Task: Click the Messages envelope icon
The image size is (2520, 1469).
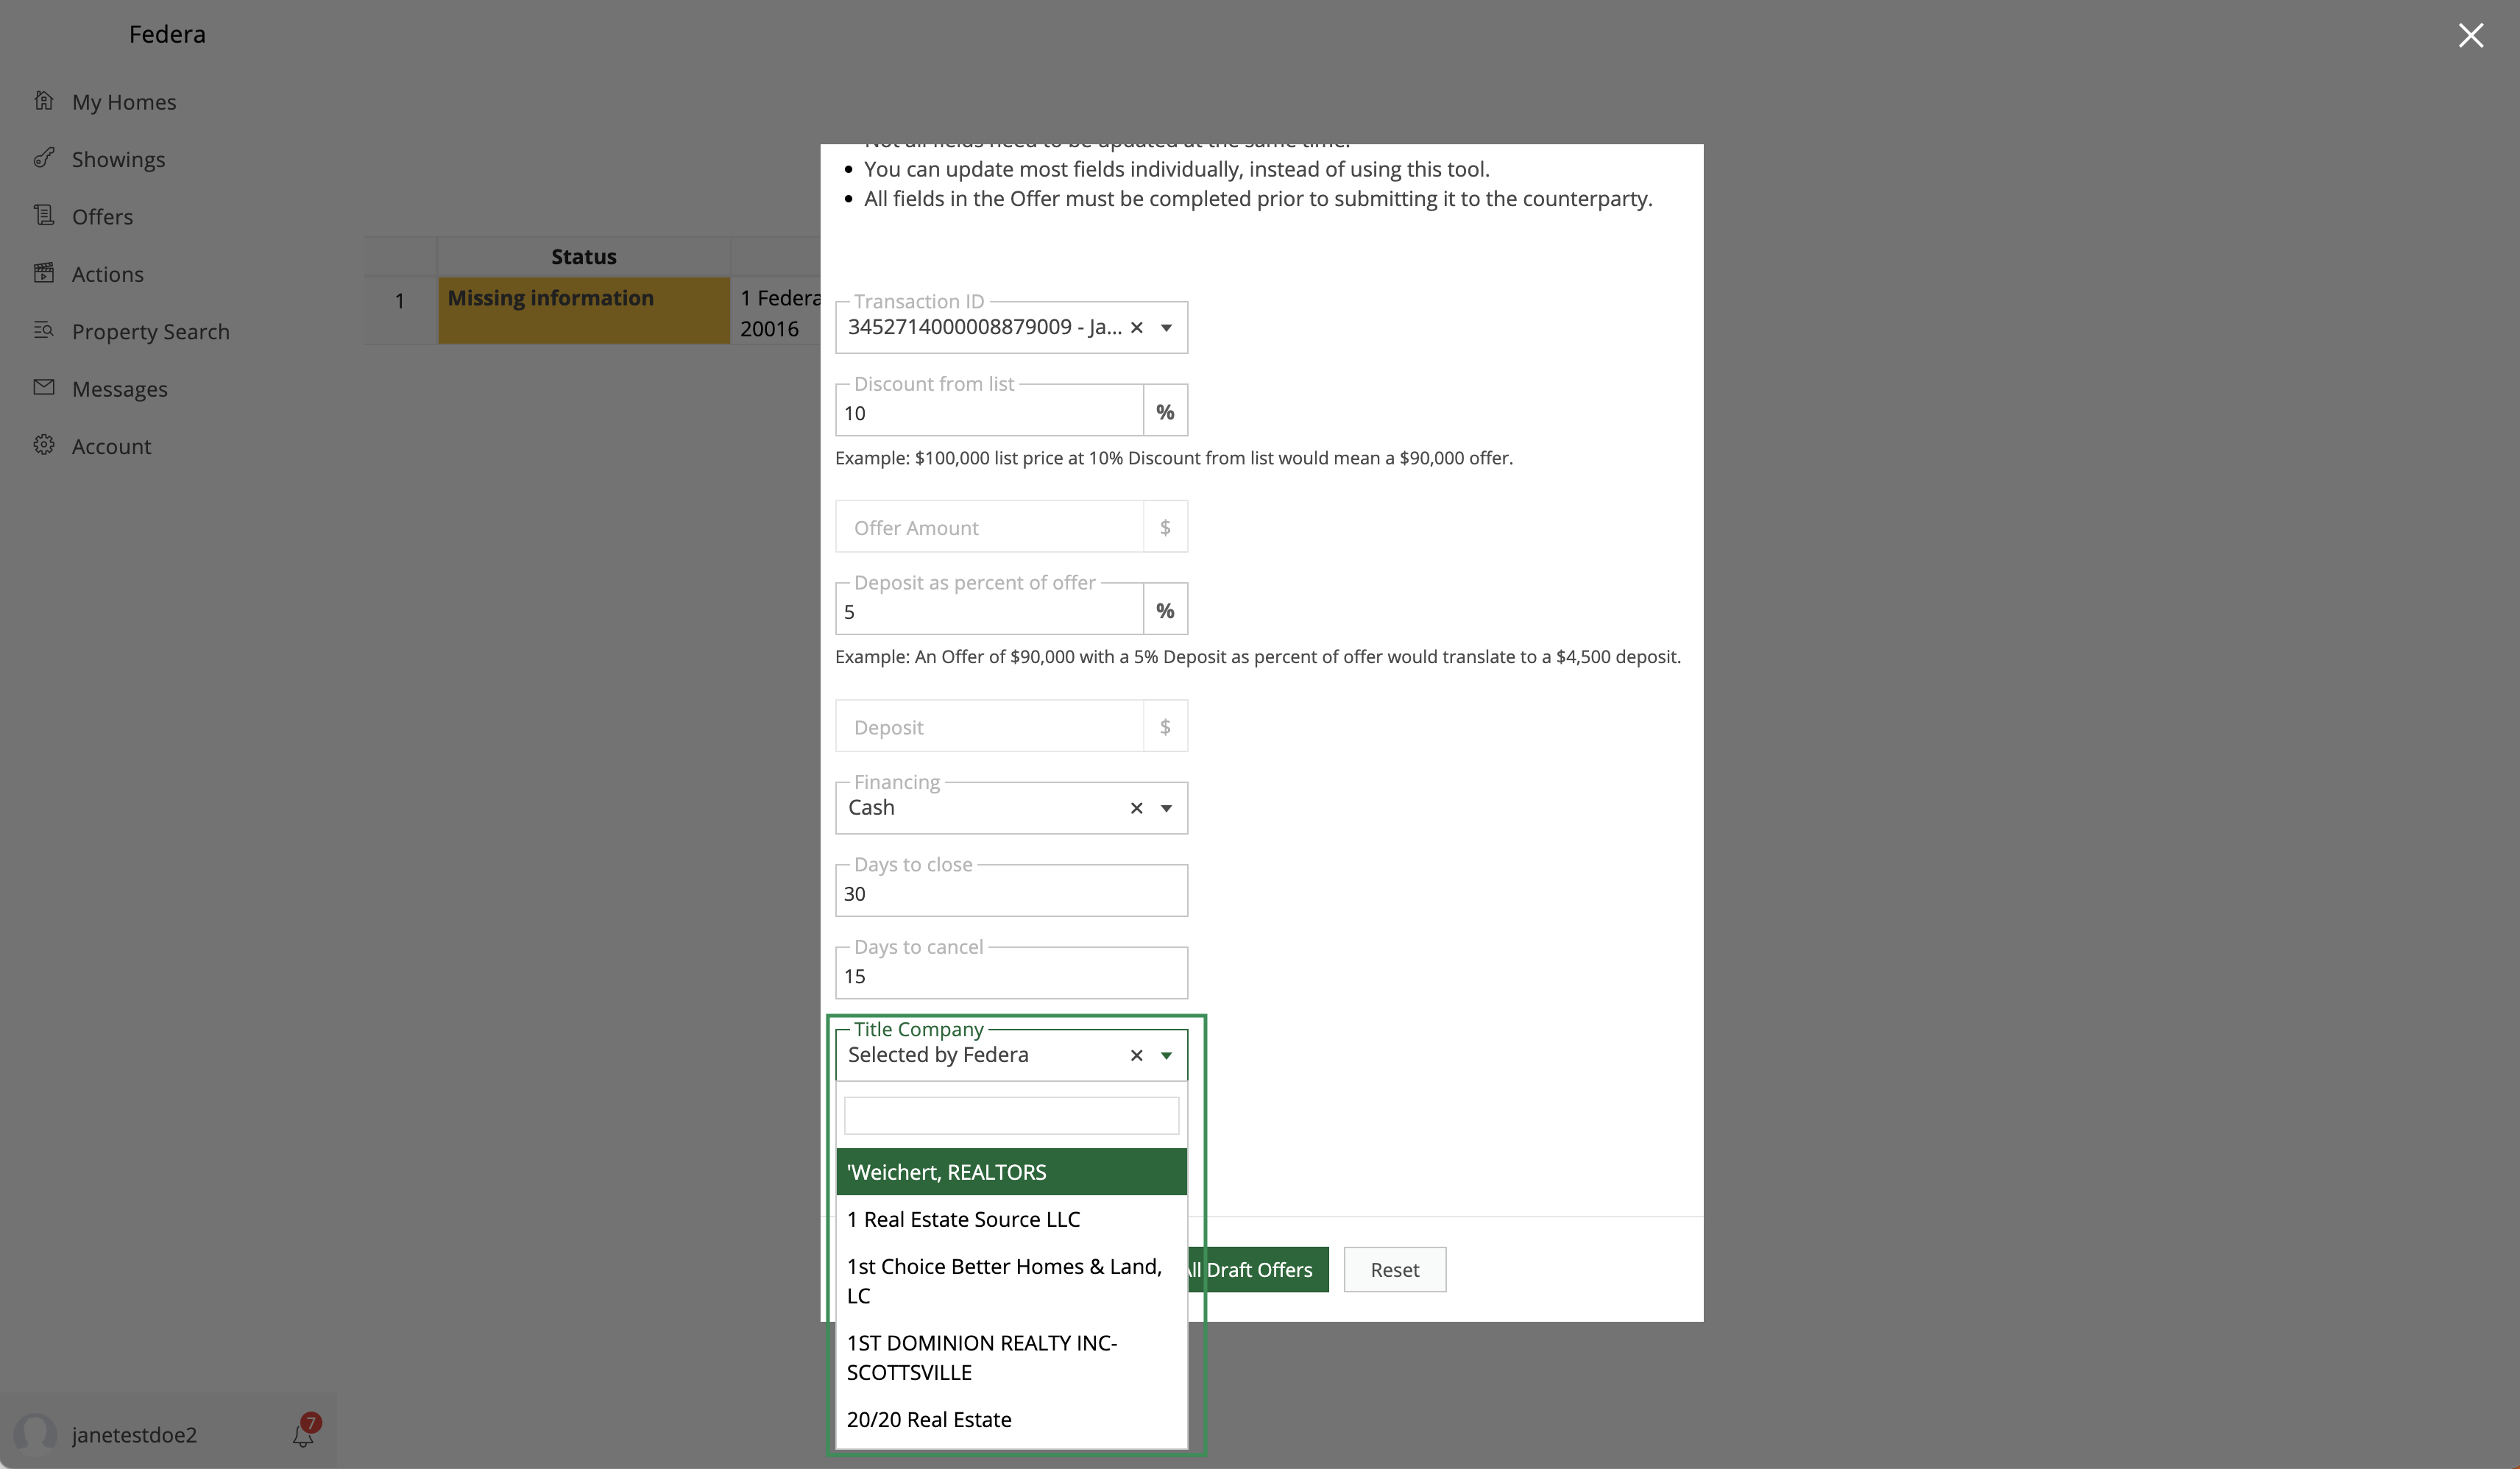Action: pos(44,387)
